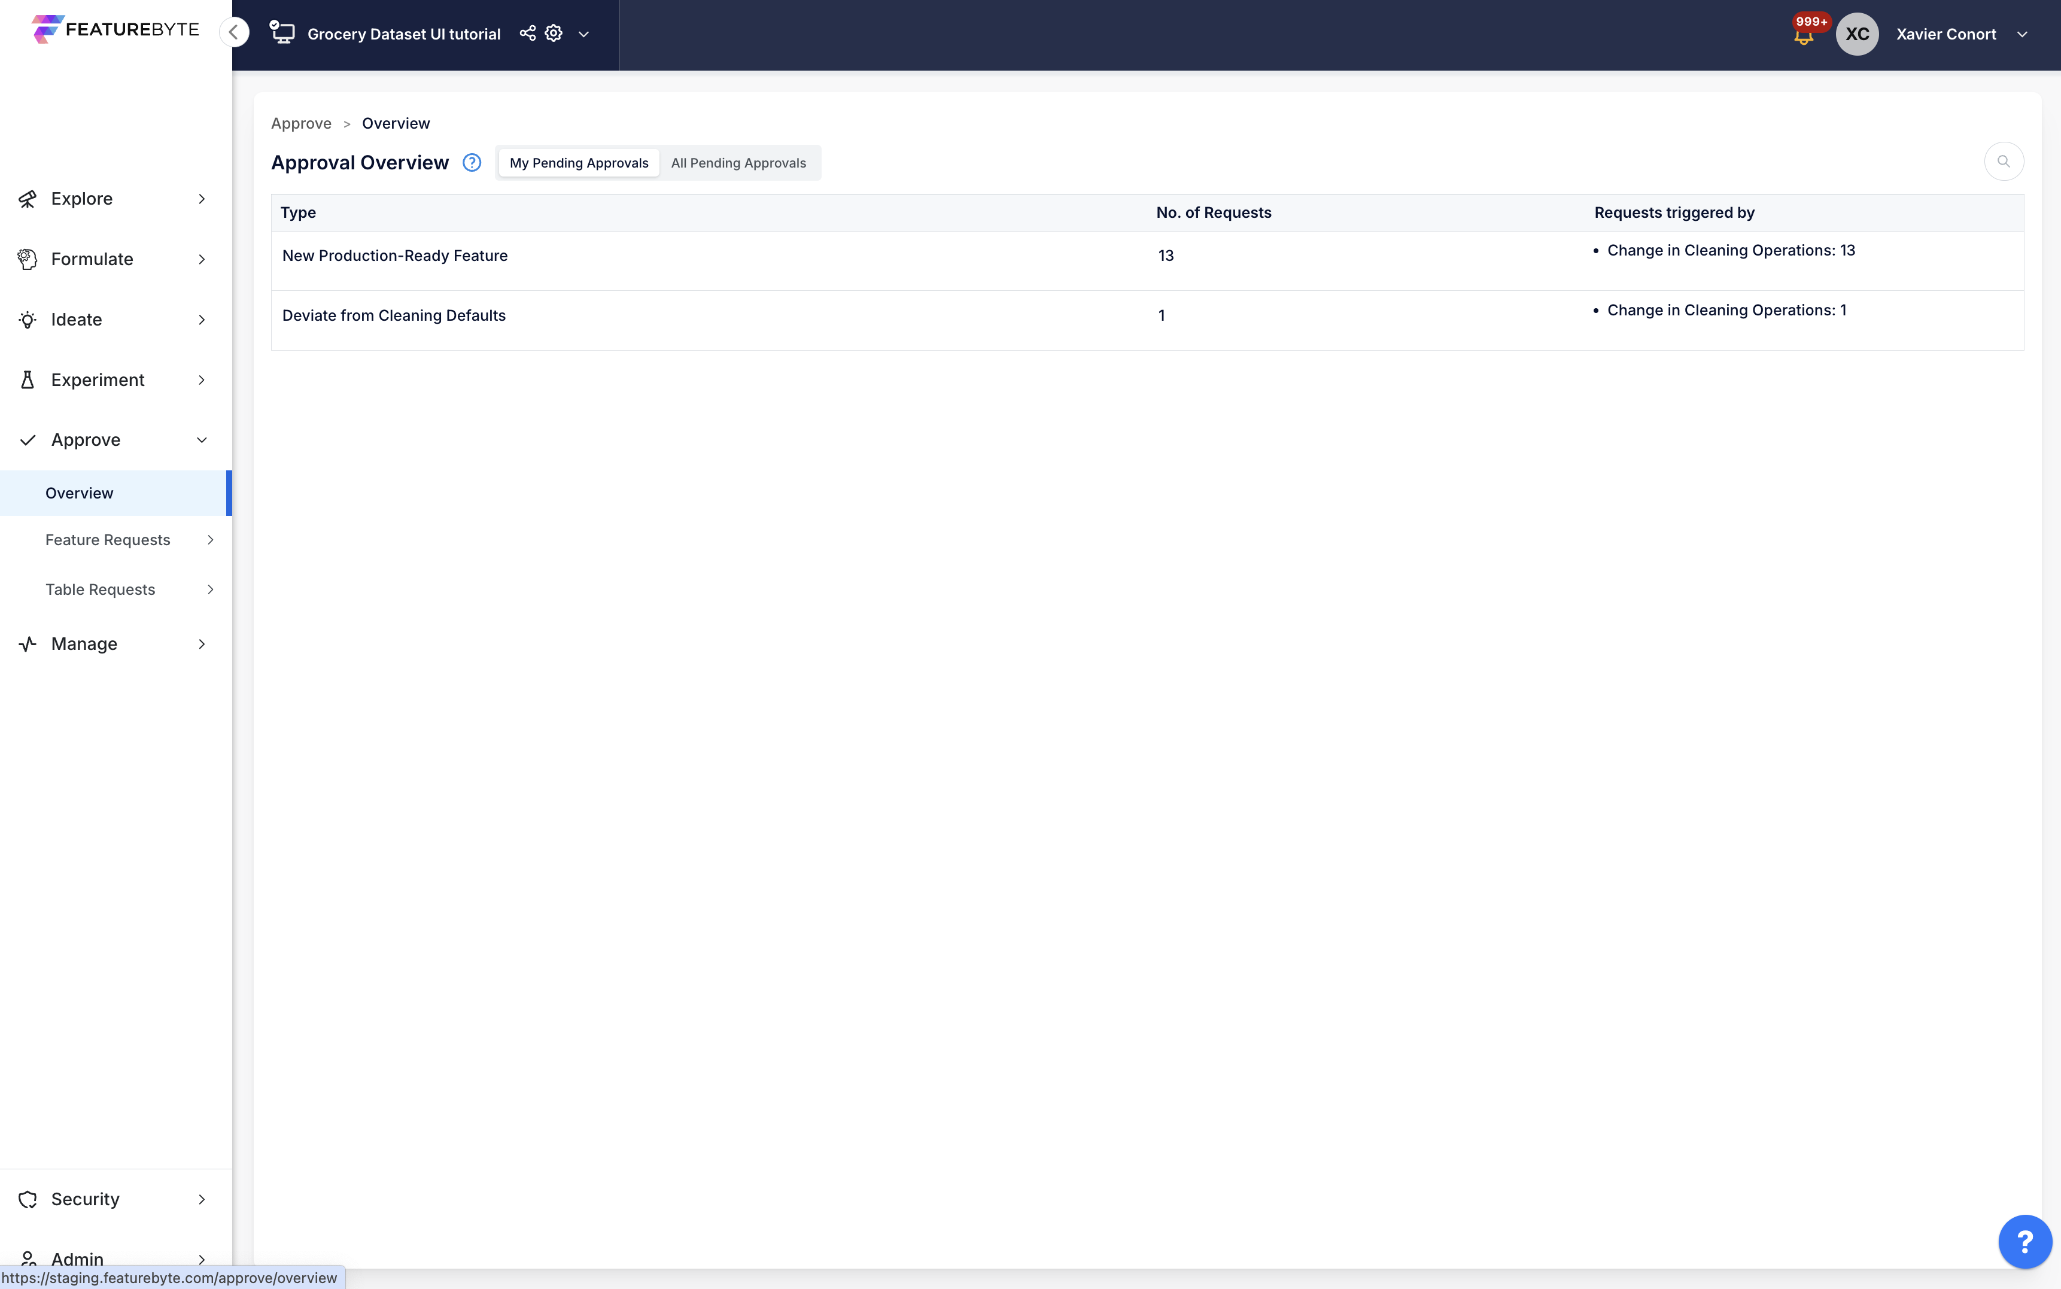Click the Approve checkmark icon

coord(28,440)
